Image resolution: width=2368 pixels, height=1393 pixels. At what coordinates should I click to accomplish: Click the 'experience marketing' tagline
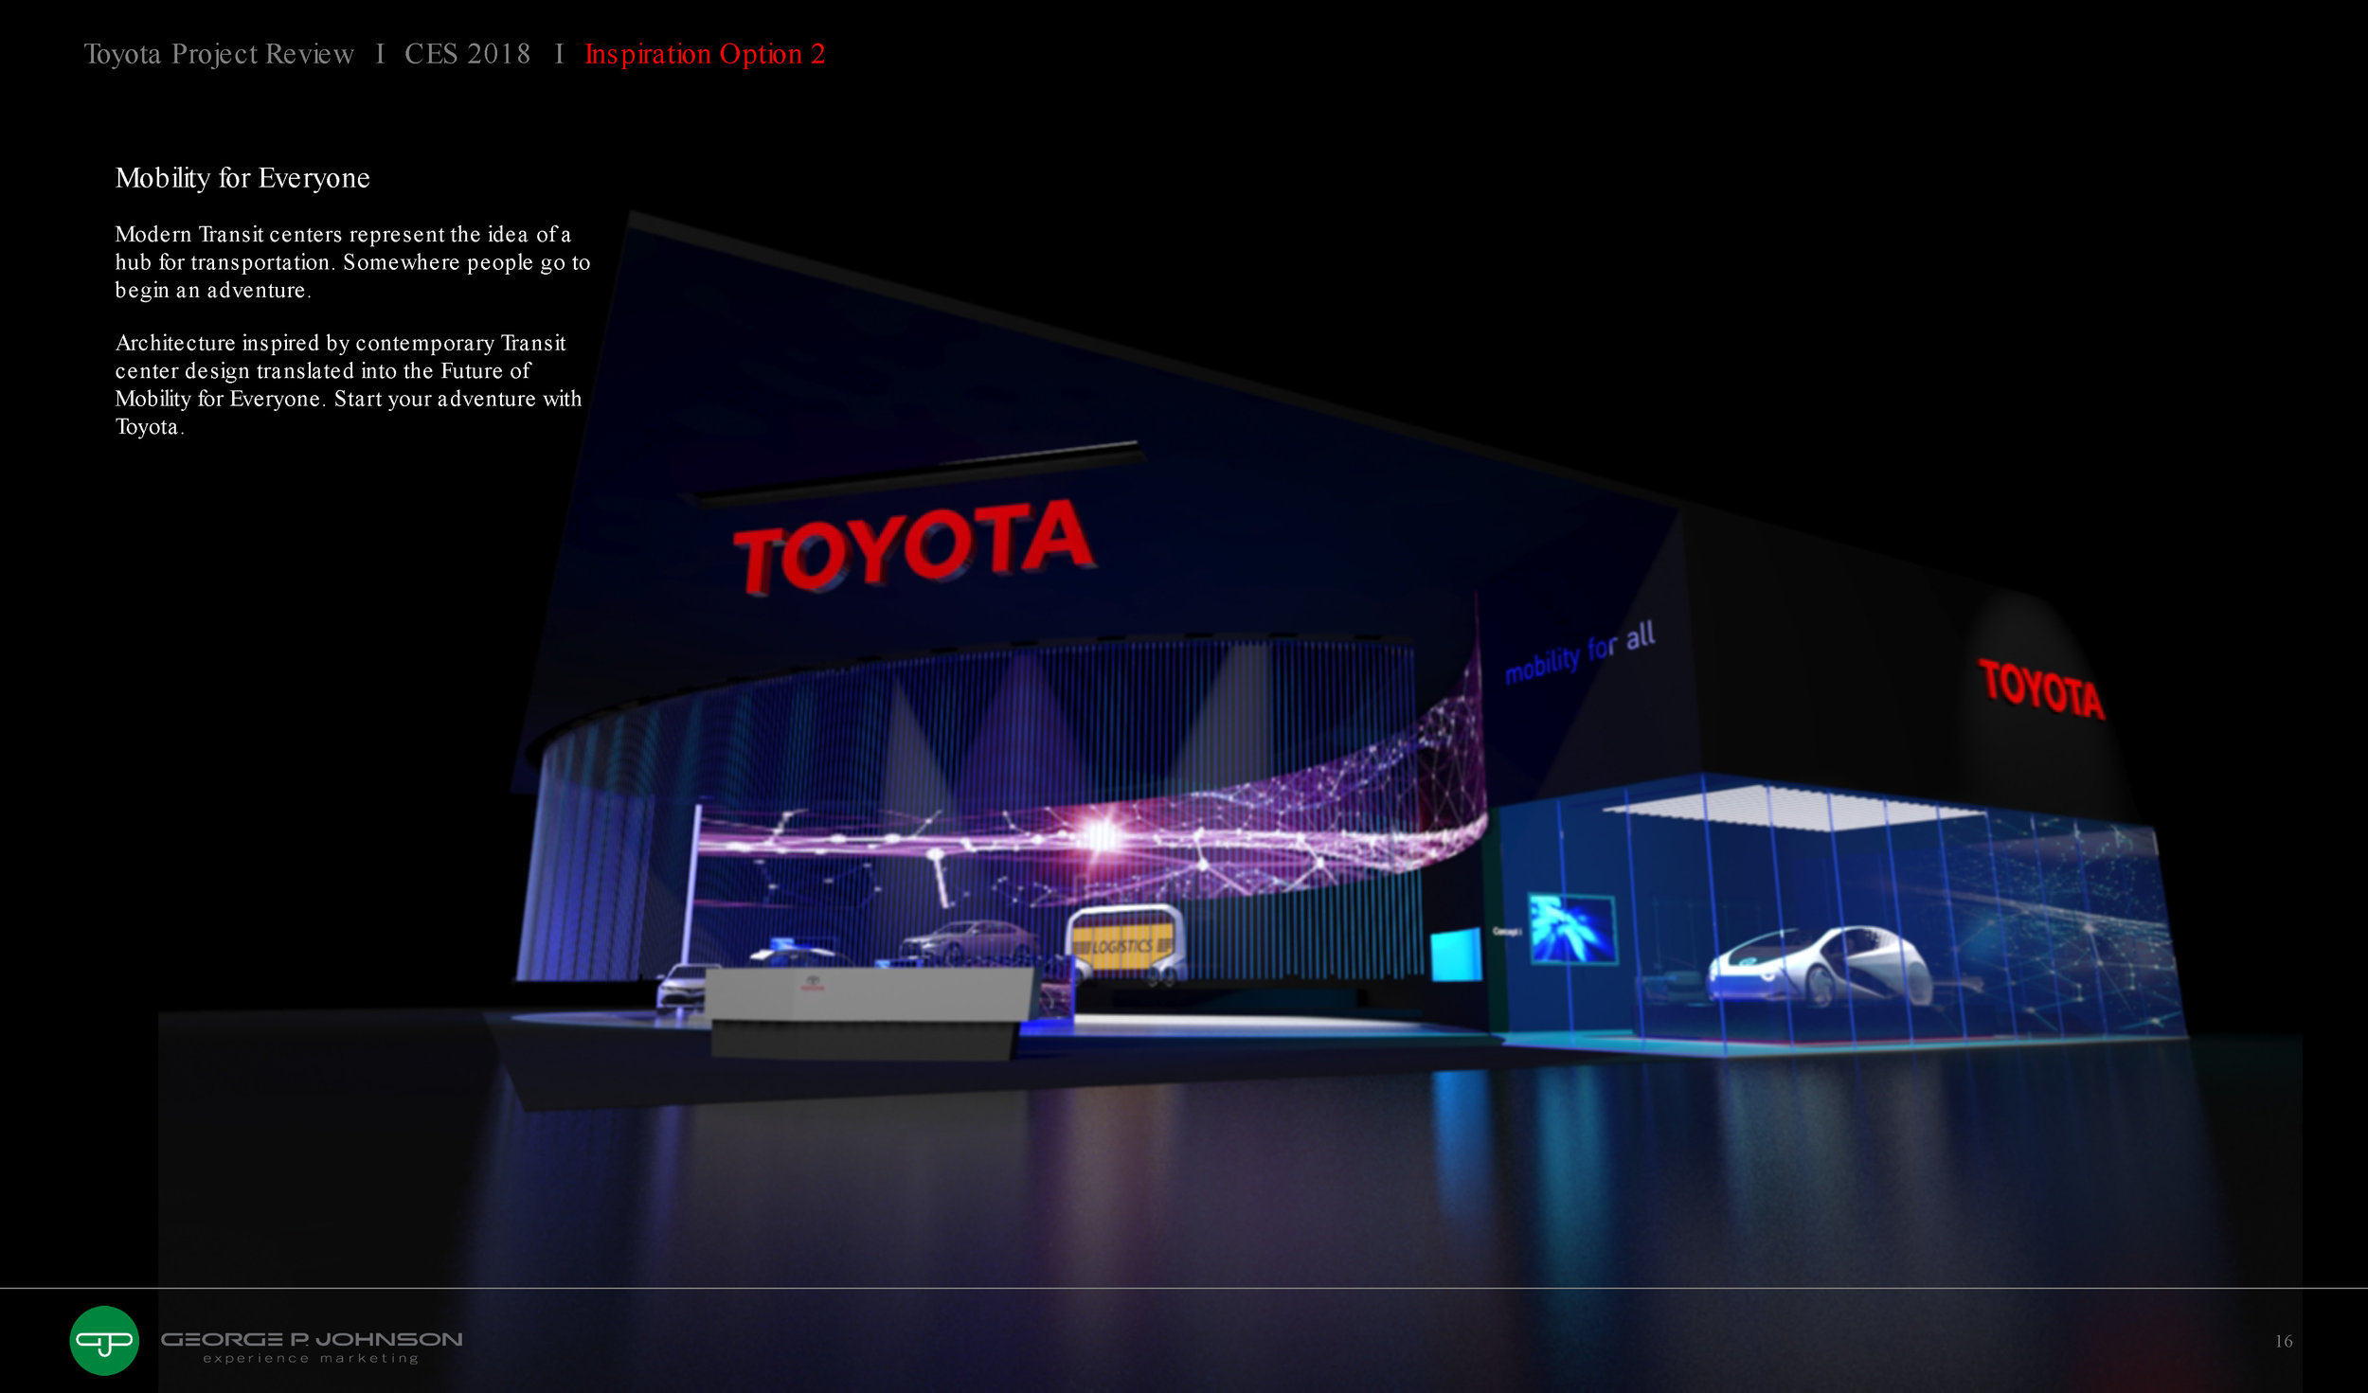311,1358
